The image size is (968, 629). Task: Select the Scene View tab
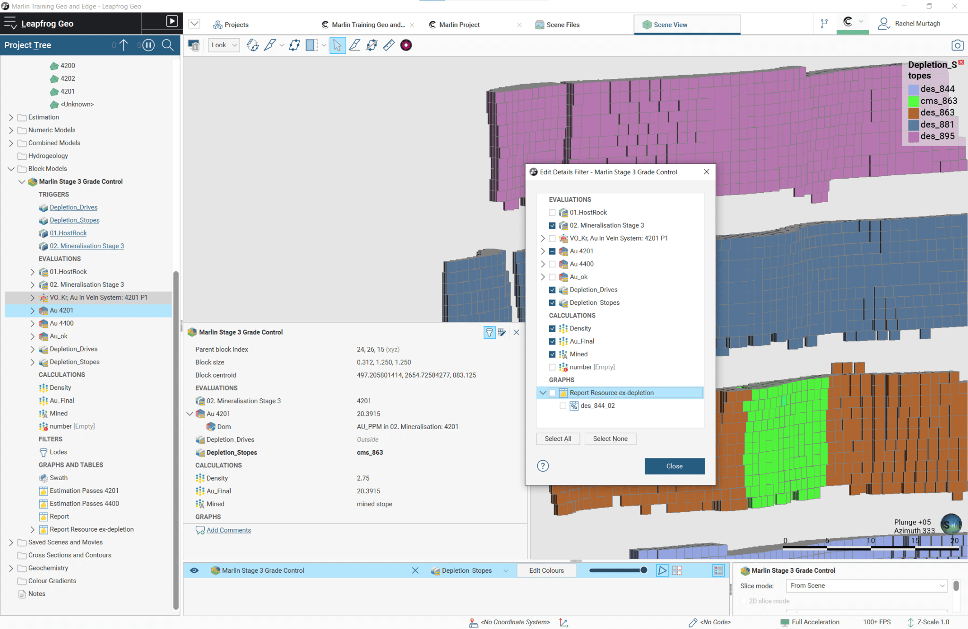point(687,25)
